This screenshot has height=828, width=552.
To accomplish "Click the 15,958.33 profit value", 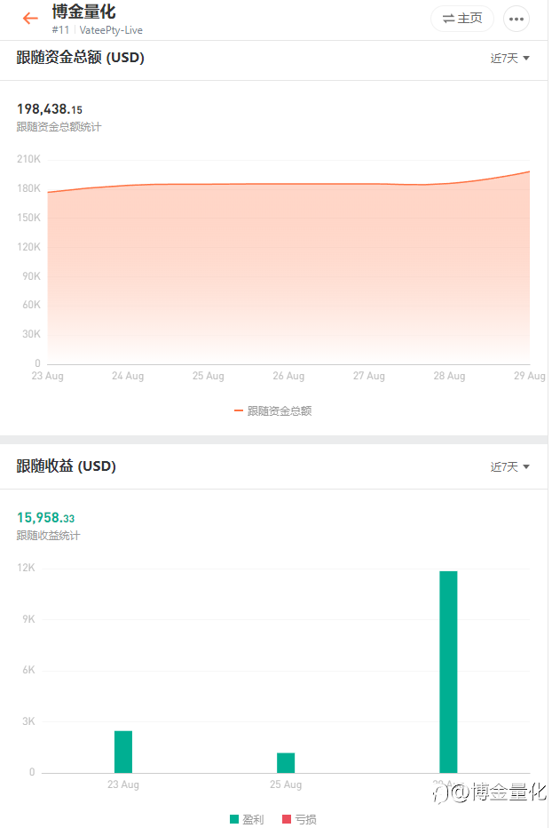I will [46, 518].
